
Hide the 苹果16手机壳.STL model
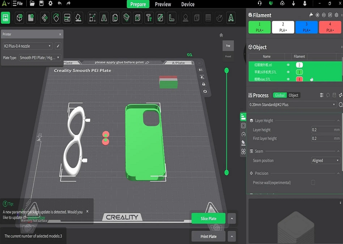(288, 71)
